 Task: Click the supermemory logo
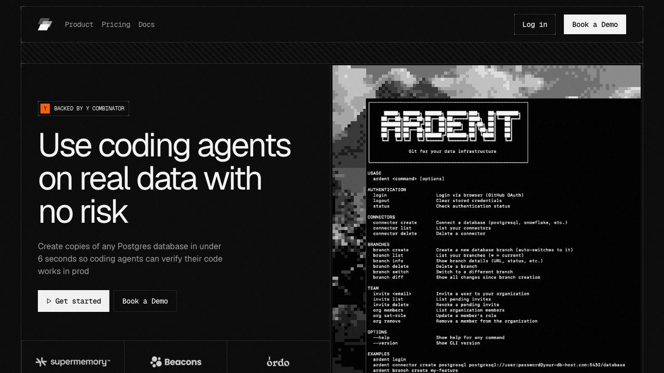(73, 362)
